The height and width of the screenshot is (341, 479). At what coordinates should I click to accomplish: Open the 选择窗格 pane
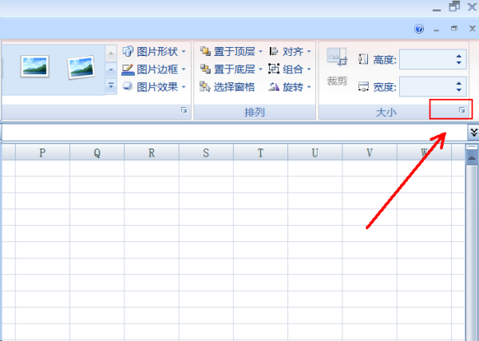(x=227, y=87)
